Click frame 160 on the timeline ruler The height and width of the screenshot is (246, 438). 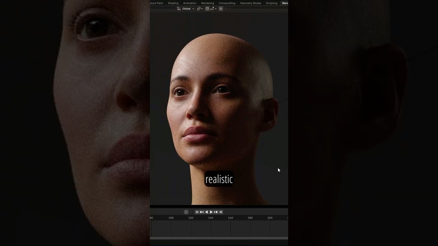[x=231, y=218]
